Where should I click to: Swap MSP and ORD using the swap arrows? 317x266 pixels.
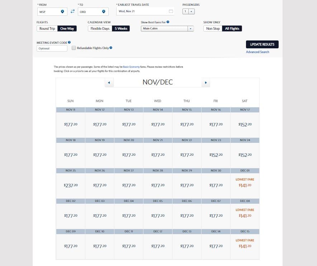(72, 11)
